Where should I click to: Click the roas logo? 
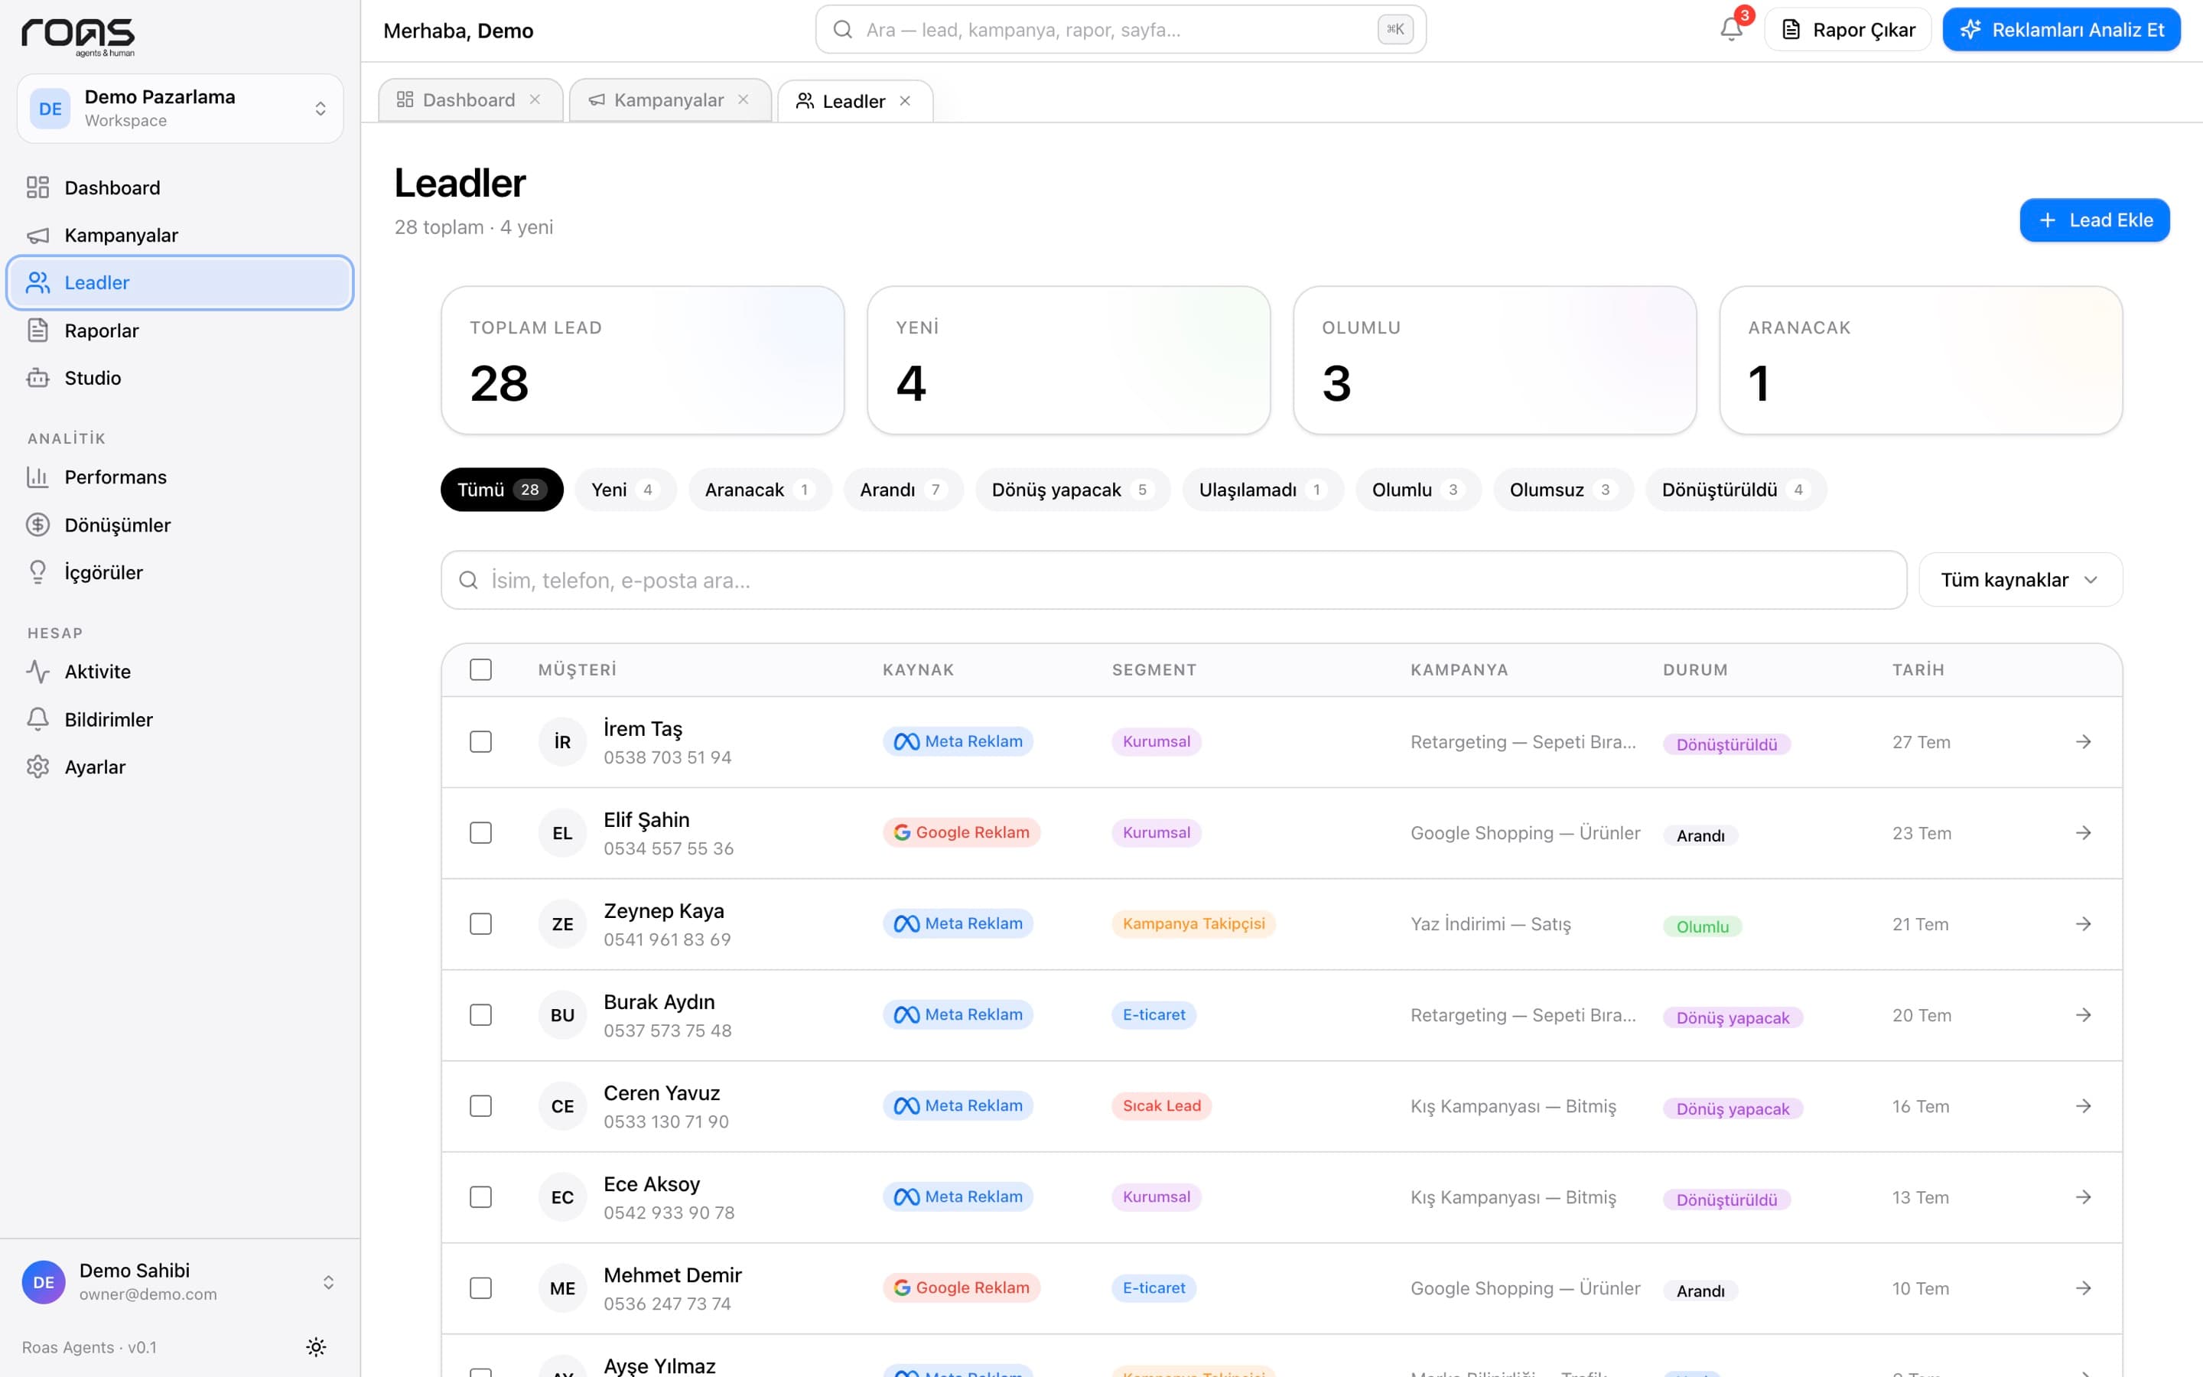[x=78, y=37]
